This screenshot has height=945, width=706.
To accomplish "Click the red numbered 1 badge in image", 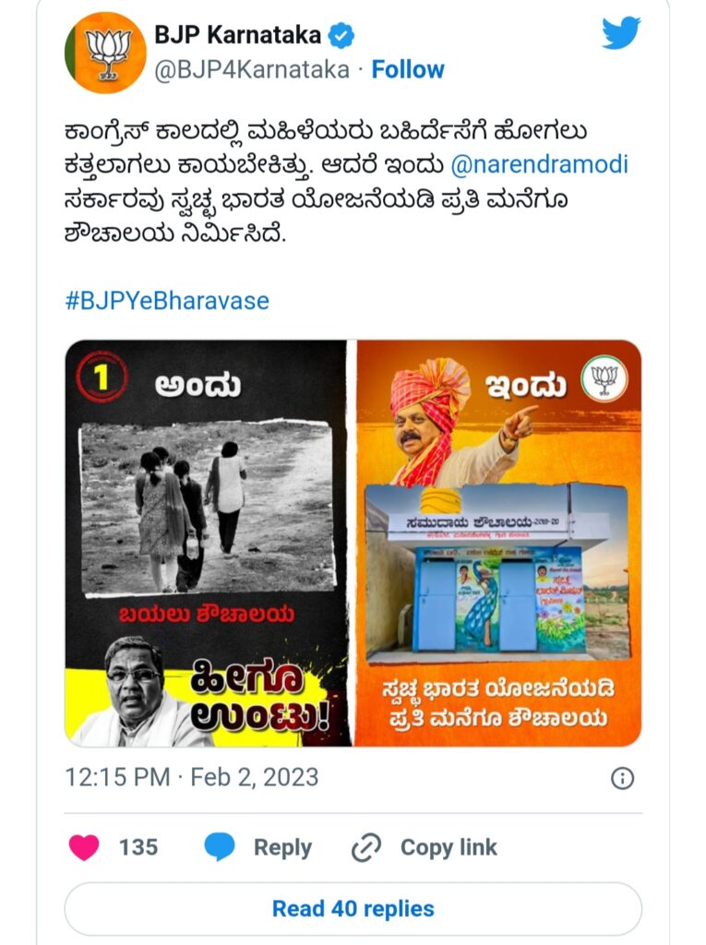I will pos(102,377).
